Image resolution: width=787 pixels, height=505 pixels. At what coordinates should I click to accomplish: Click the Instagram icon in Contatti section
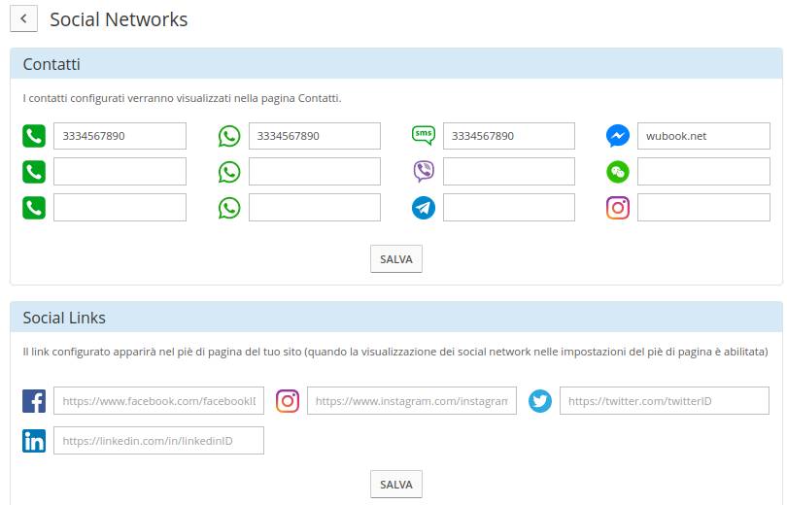[x=618, y=208]
